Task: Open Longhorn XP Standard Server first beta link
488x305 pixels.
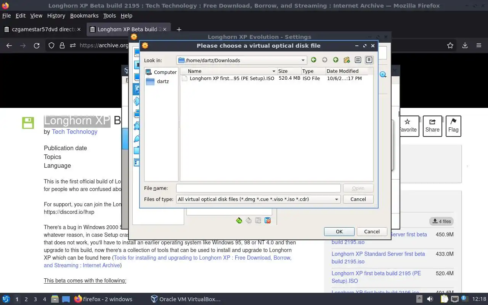Action: coord(378,258)
